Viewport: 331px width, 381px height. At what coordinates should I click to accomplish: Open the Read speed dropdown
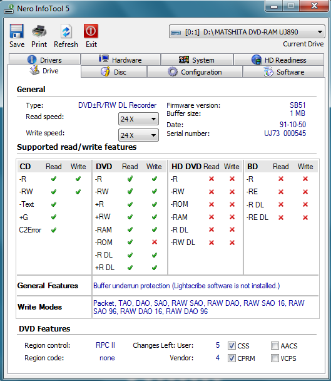(138, 119)
